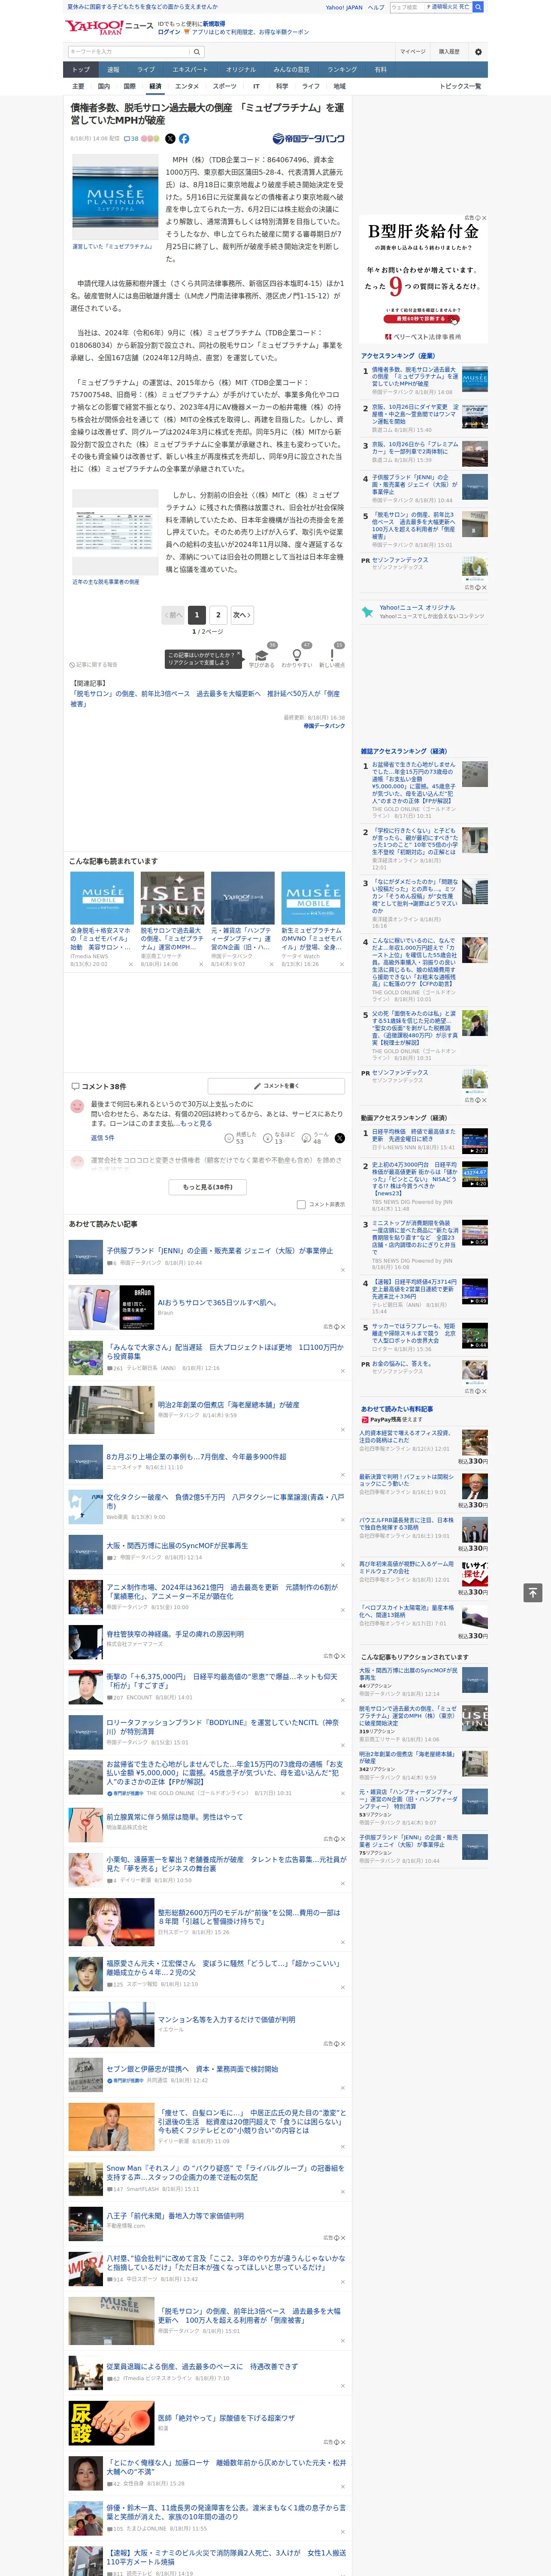Switch to the エキスパート tab
The height and width of the screenshot is (2576, 551).
(x=190, y=70)
